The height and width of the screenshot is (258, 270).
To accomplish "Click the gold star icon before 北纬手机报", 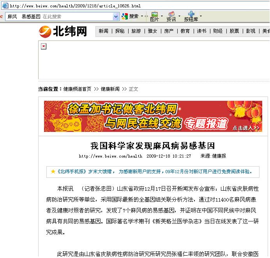I will (53, 171).
